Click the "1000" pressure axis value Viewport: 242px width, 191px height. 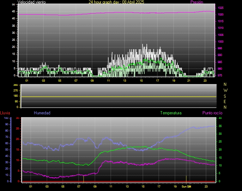[x=220, y=42]
